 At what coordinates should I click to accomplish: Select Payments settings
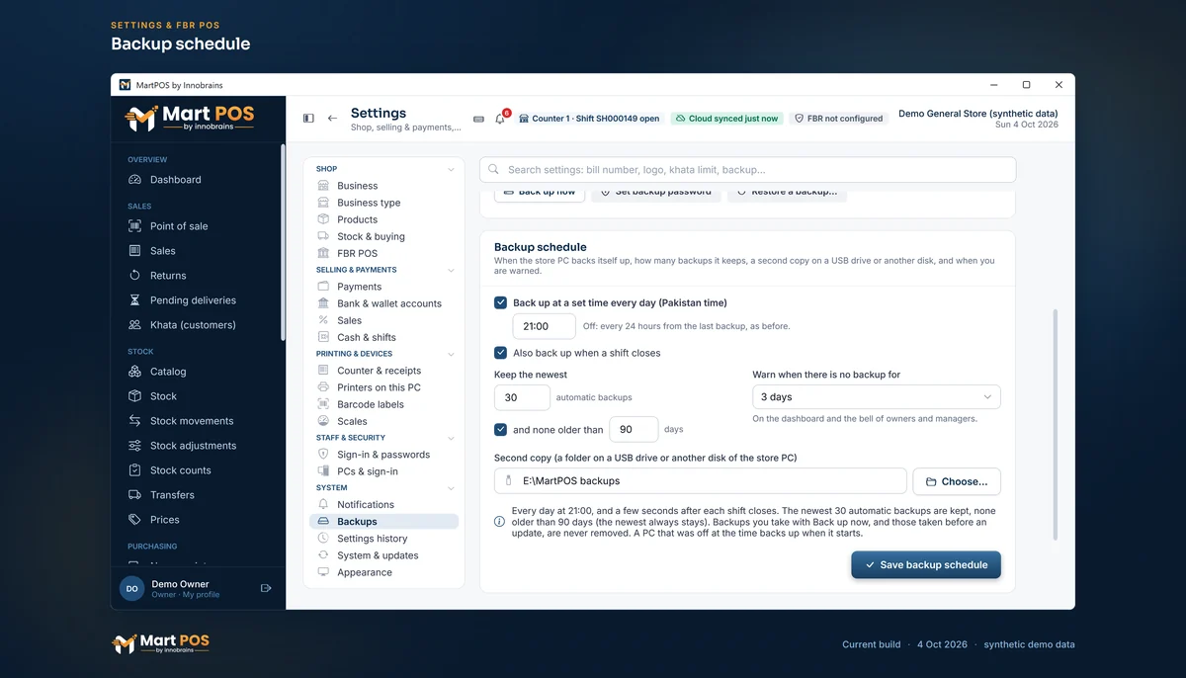[x=383, y=287]
